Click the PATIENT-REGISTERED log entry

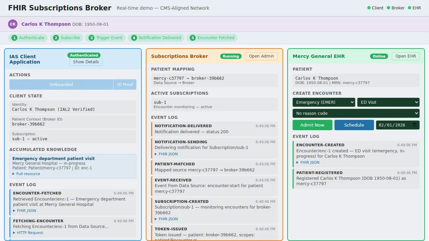click(x=356, y=178)
